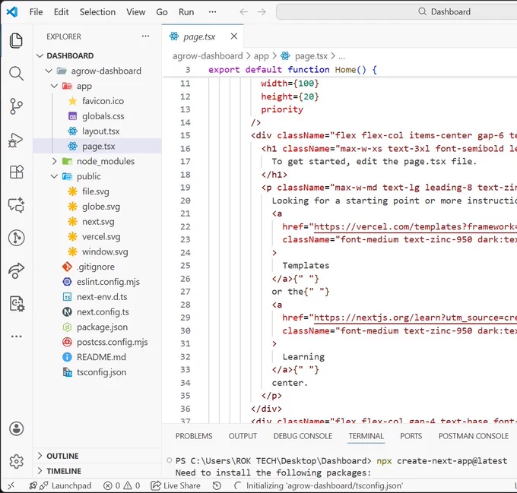Go back with the left arrow
Viewport: 517px width, 493px height.
click(243, 12)
